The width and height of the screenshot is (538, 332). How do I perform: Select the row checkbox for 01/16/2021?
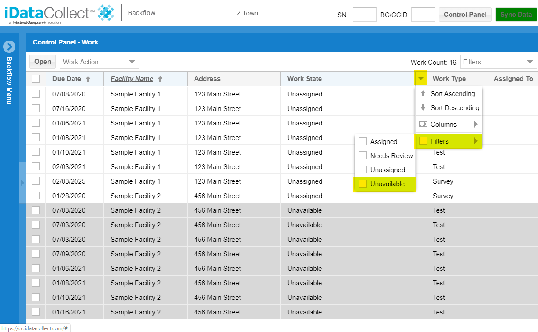36,312
